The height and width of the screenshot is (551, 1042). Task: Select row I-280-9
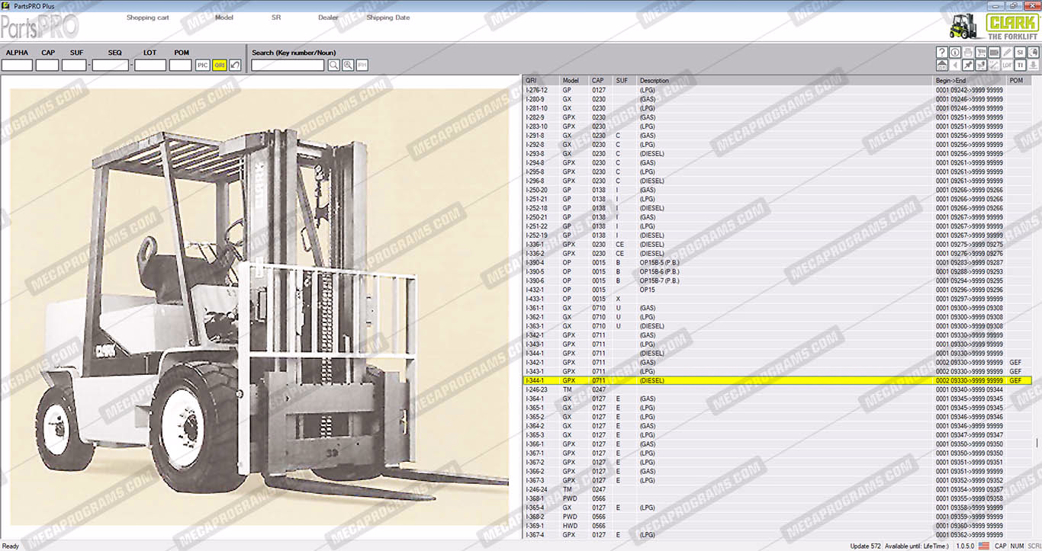(x=777, y=99)
